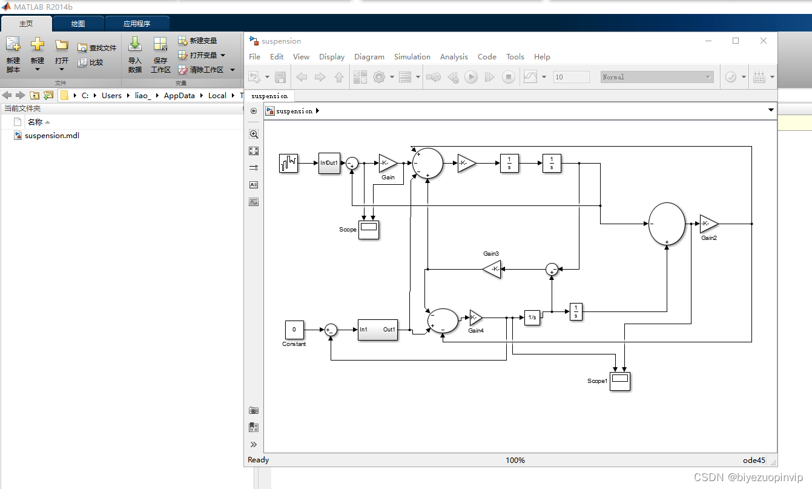Click the Annotation text tool icon

point(254,185)
